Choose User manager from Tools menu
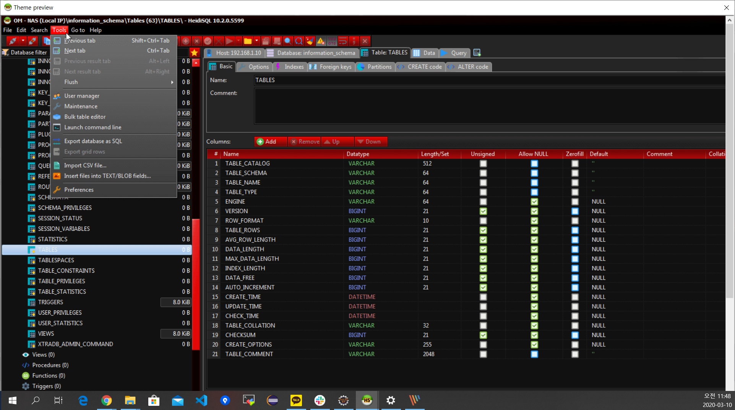Viewport: 735px width, 410px height. (x=114, y=96)
